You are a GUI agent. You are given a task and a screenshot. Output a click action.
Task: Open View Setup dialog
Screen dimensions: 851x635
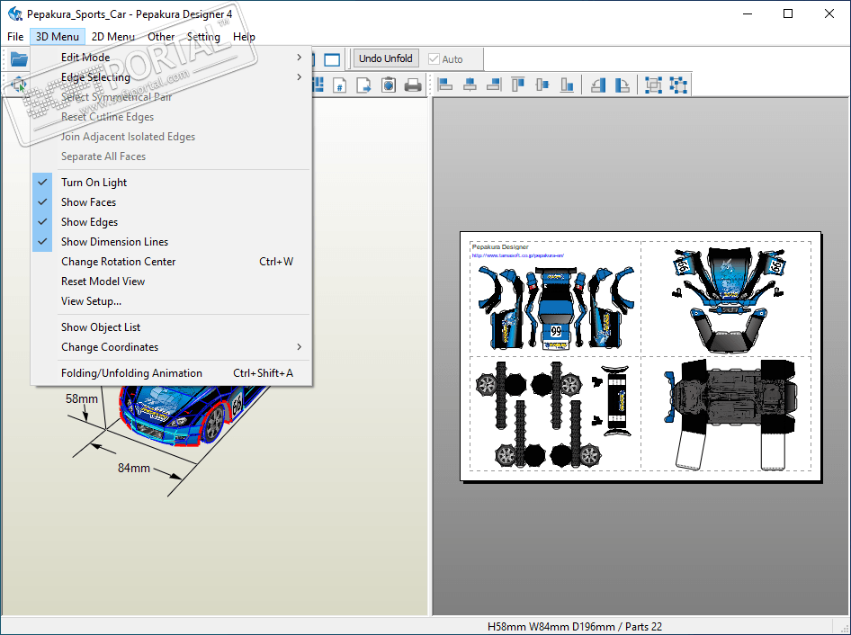(x=170, y=301)
